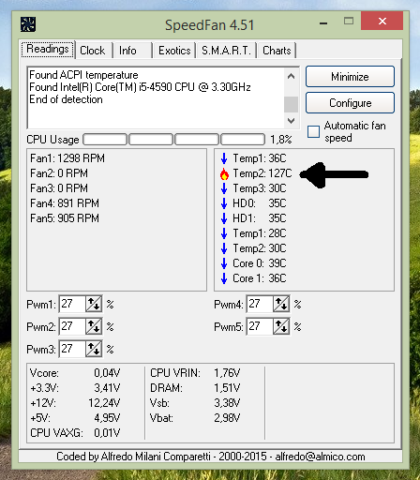Close the SpeedFan window
This screenshot has width=420, height=480.
coord(382,22)
